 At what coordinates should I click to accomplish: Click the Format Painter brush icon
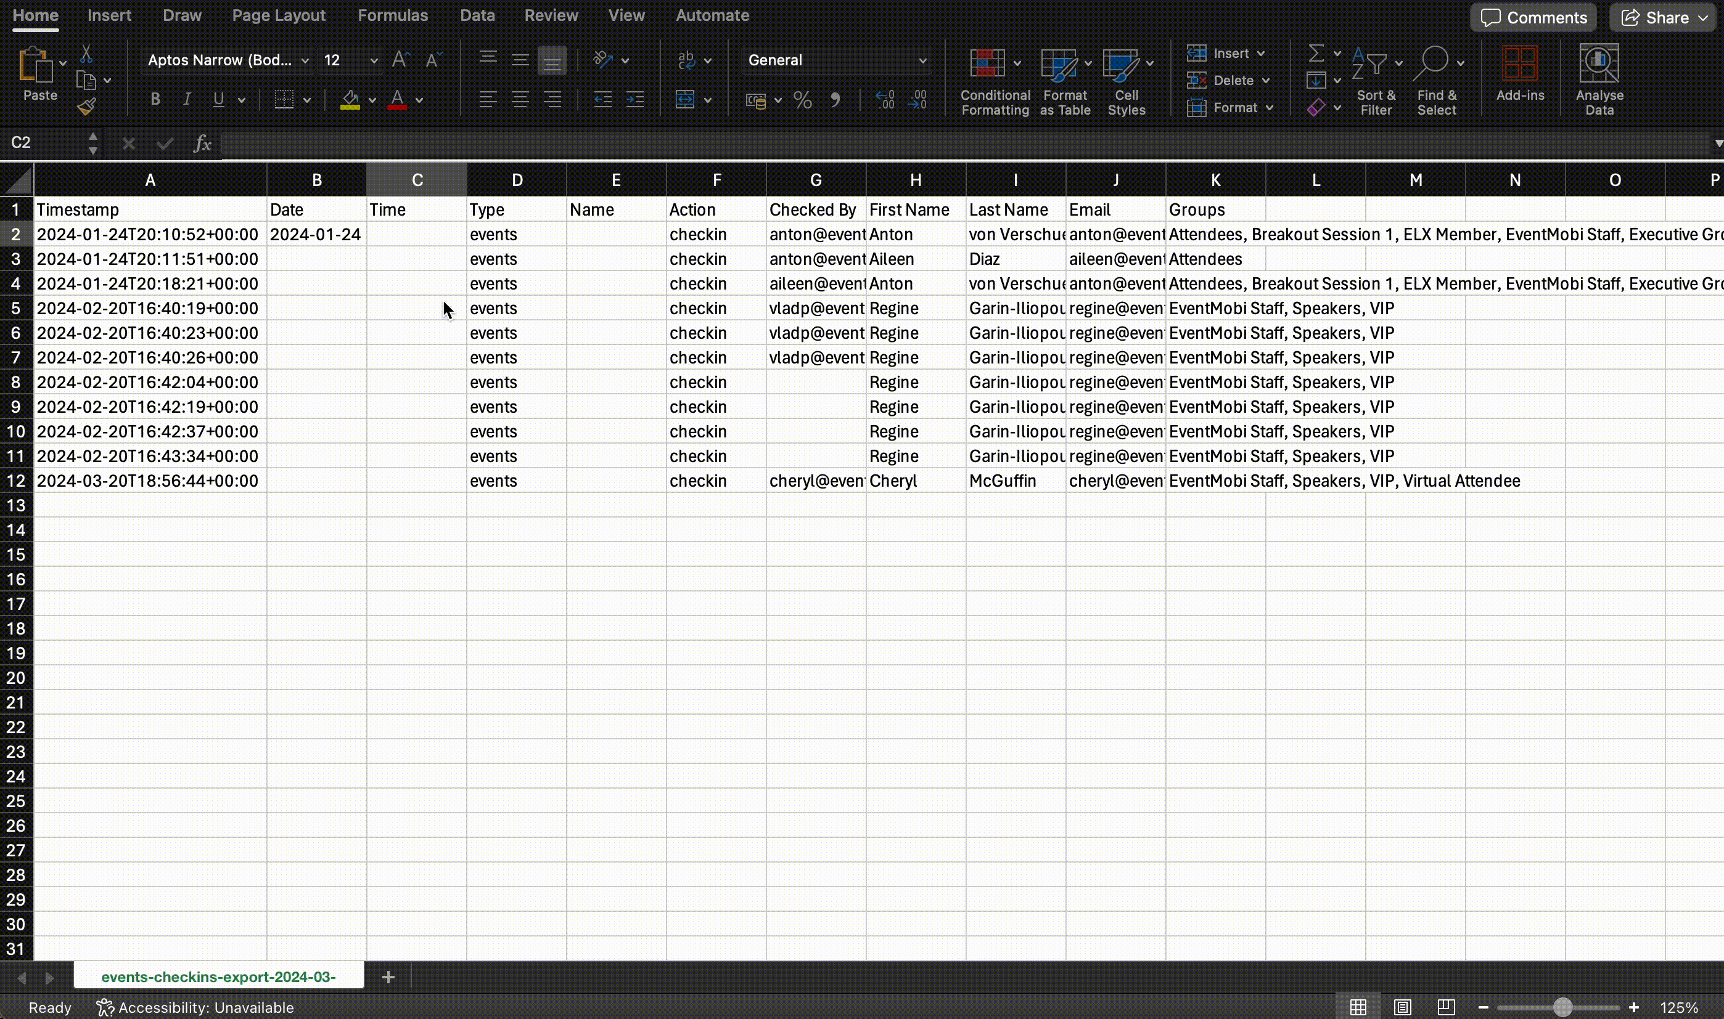[x=86, y=107]
